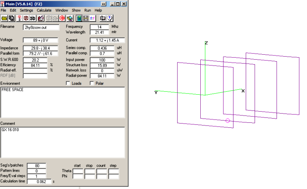Click the Calculation time field showing 0.062

39,182
